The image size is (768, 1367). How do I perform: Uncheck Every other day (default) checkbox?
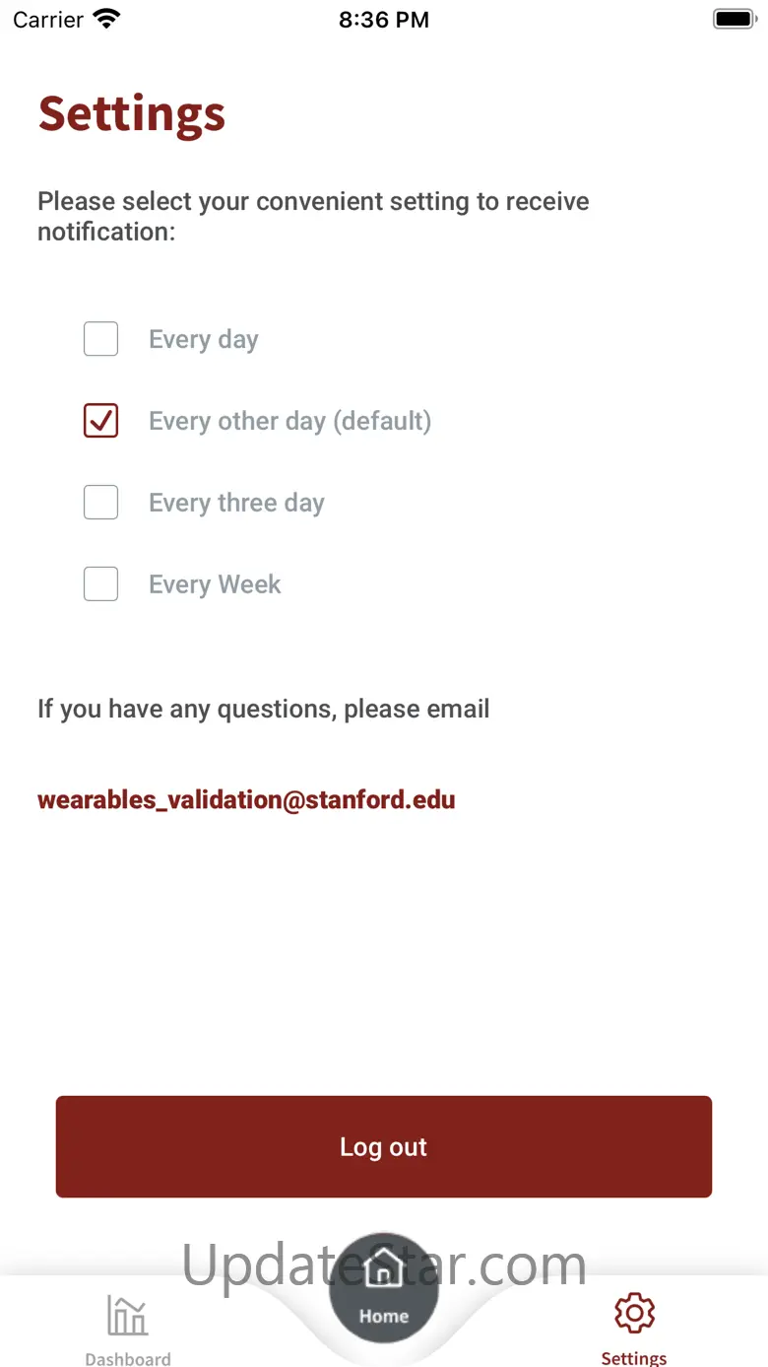[x=100, y=421]
